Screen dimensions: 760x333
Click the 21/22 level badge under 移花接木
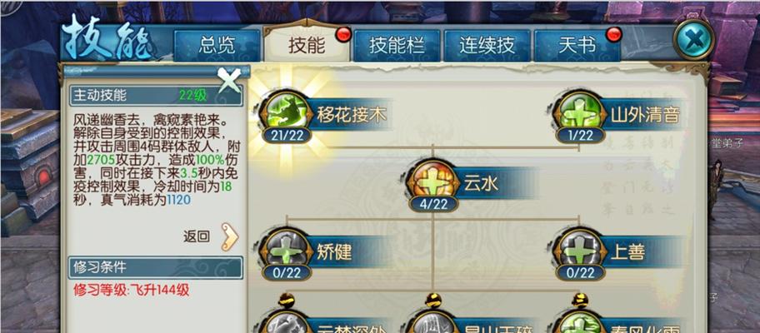click(286, 135)
